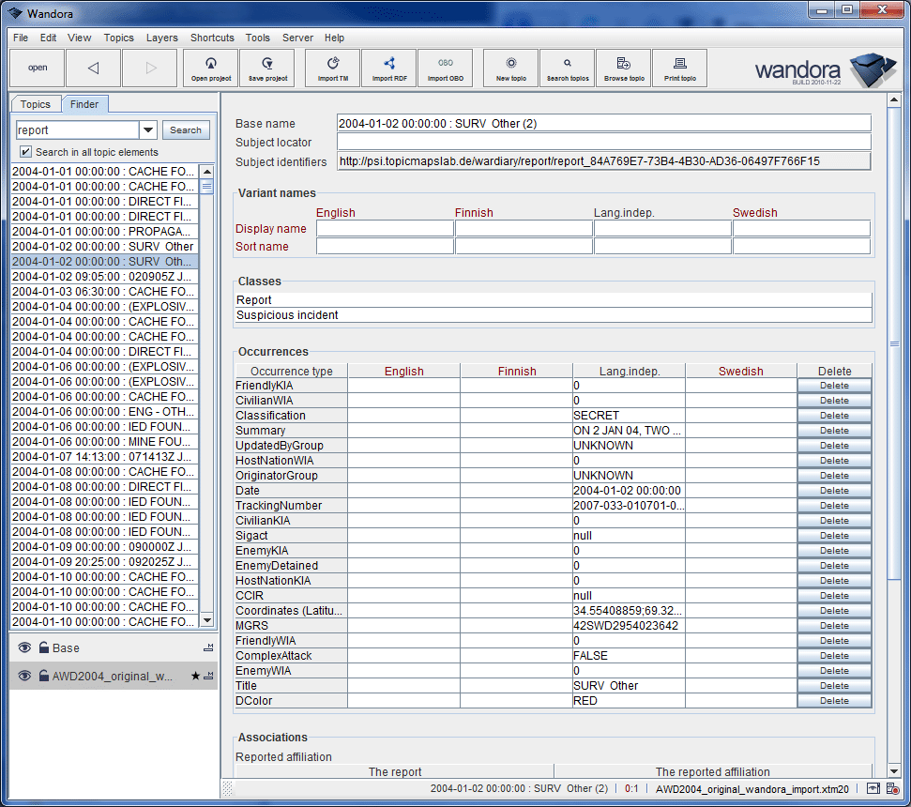Toggle visibility of the AWD2004_original layer

(24, 675)
